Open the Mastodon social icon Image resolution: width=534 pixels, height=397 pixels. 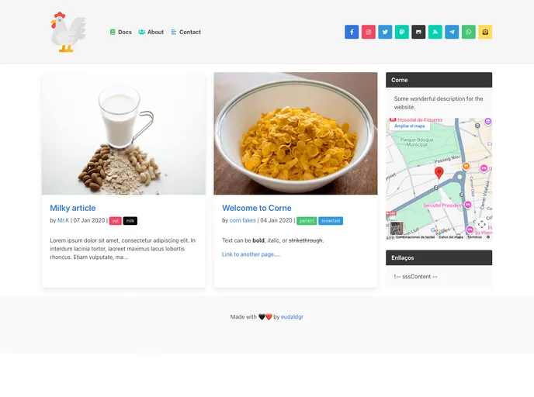(x=402, y=32)
